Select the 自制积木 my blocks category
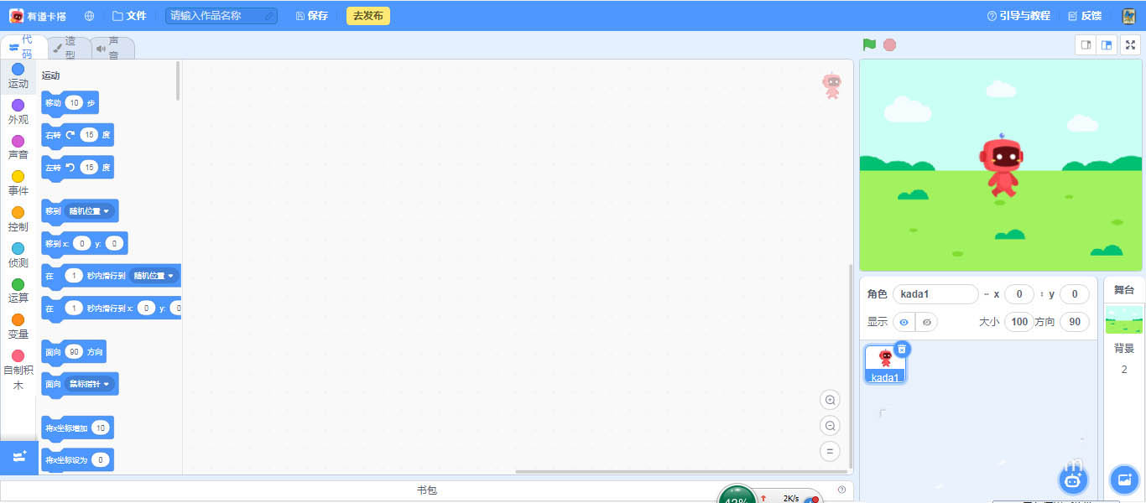The image size is (1146, 503). coord(18,370)
